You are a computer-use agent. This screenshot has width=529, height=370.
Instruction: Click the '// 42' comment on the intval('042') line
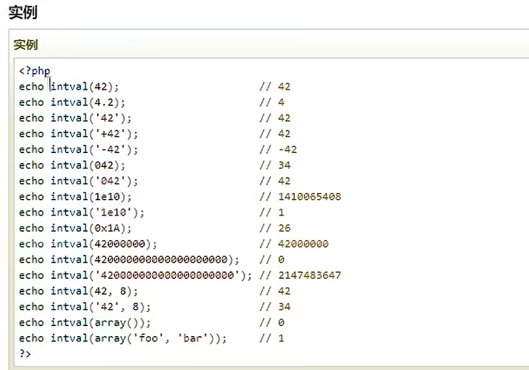[275, 181]
